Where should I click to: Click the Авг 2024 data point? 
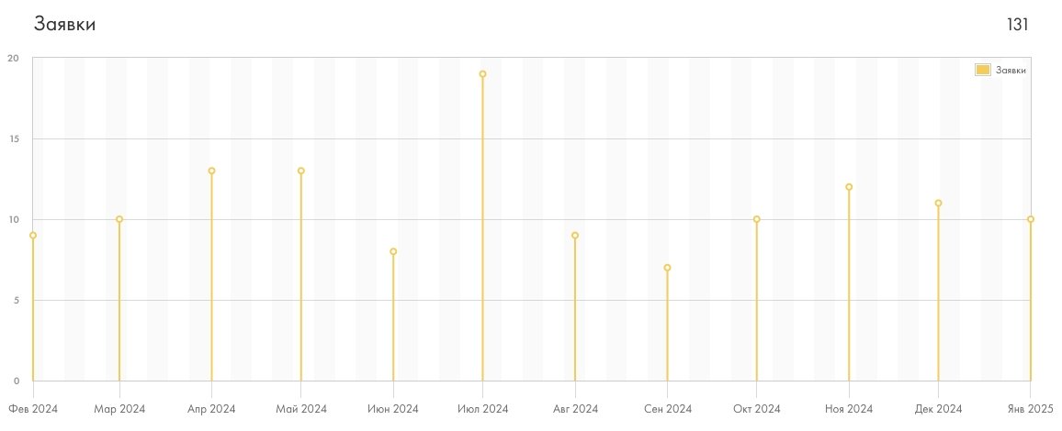575,236
